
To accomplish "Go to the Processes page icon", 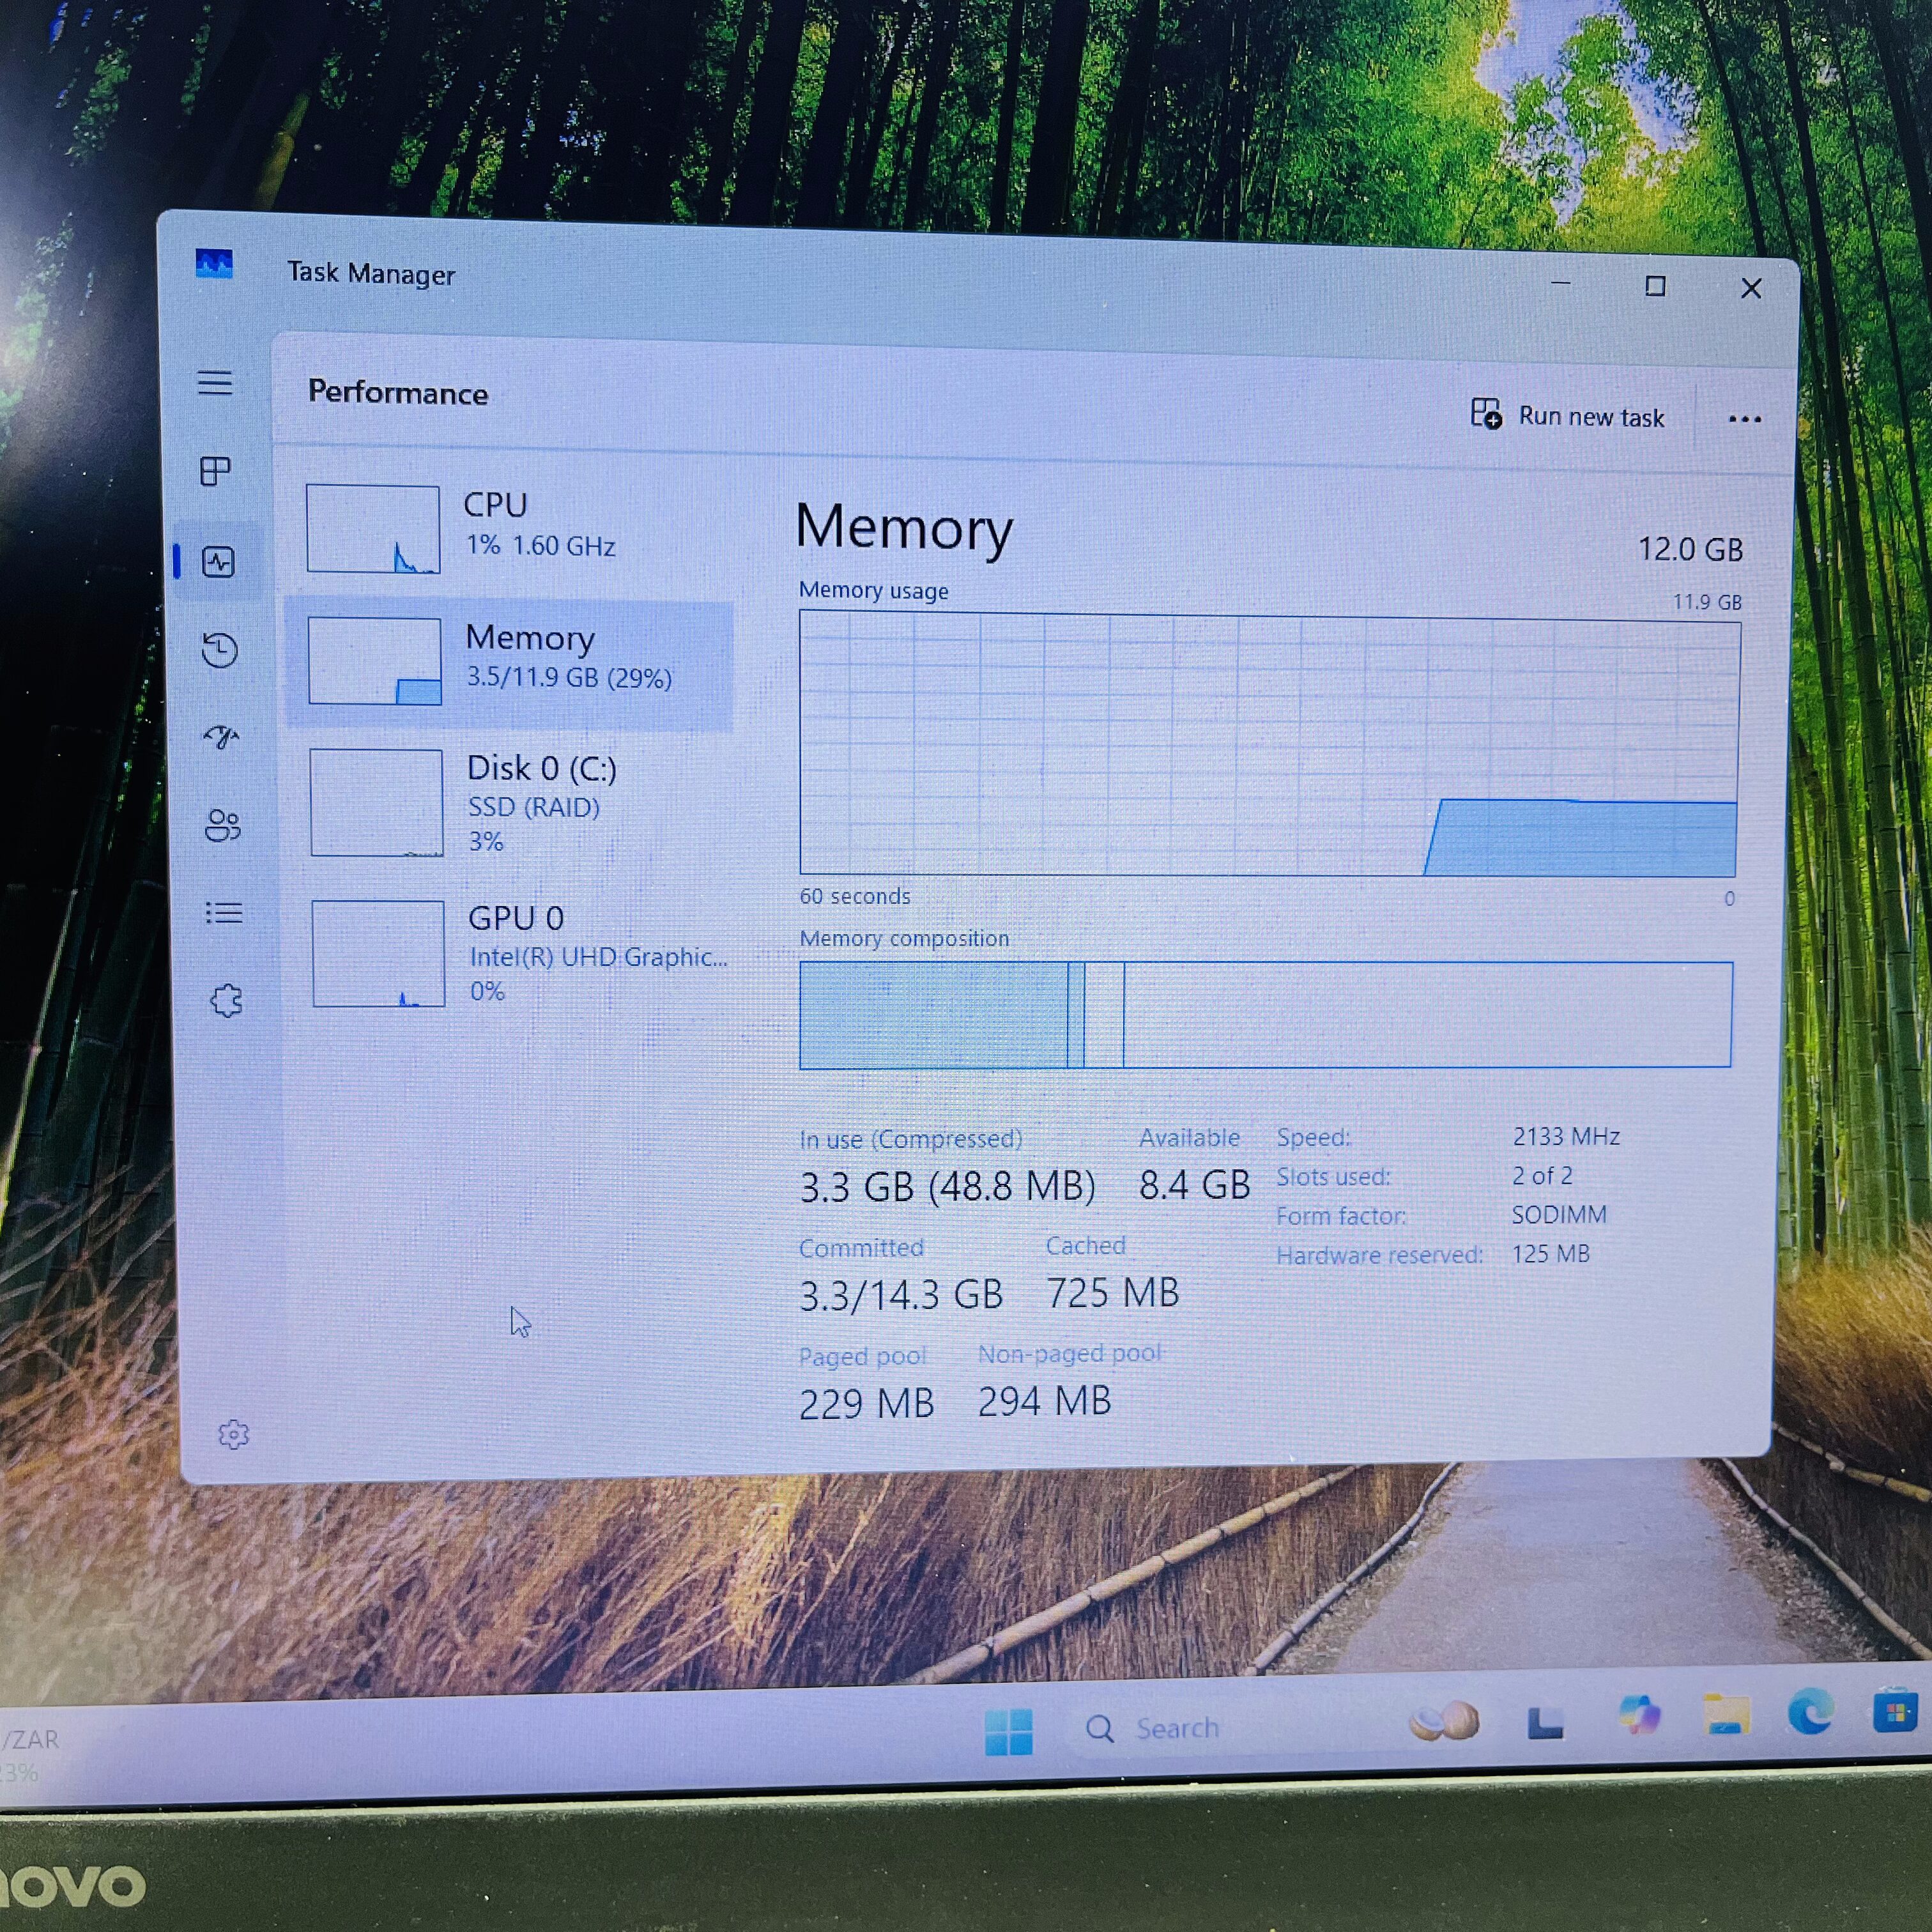I will pyautogui.click(x=216, y=471).
